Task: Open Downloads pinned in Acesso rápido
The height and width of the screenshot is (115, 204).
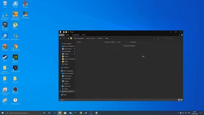Action: pos(67,51)
